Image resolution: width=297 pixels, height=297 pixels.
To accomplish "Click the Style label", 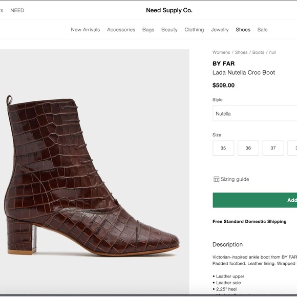I will pos(218,100).
